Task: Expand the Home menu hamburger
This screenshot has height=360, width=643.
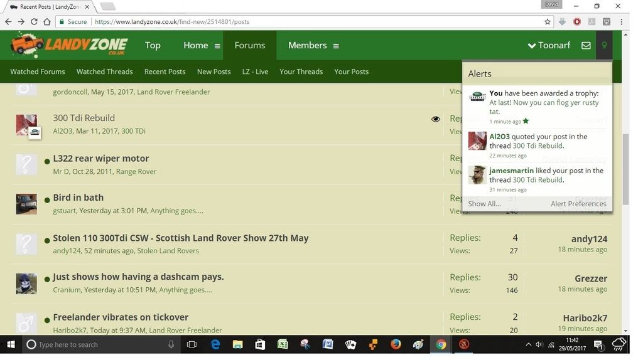Action: [x=217, y=46]
